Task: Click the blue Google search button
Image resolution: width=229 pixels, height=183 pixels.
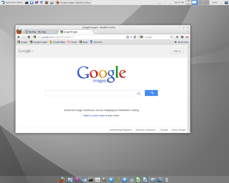Action: [x=151, y=93]
